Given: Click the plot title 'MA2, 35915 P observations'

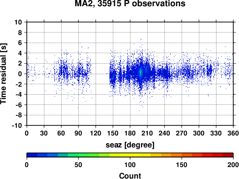Looking at the screenshot, I should (x=130, y=3).
